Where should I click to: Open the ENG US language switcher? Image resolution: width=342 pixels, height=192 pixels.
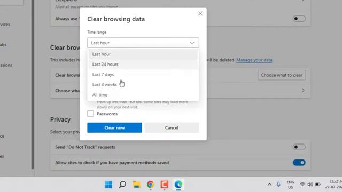291,185
